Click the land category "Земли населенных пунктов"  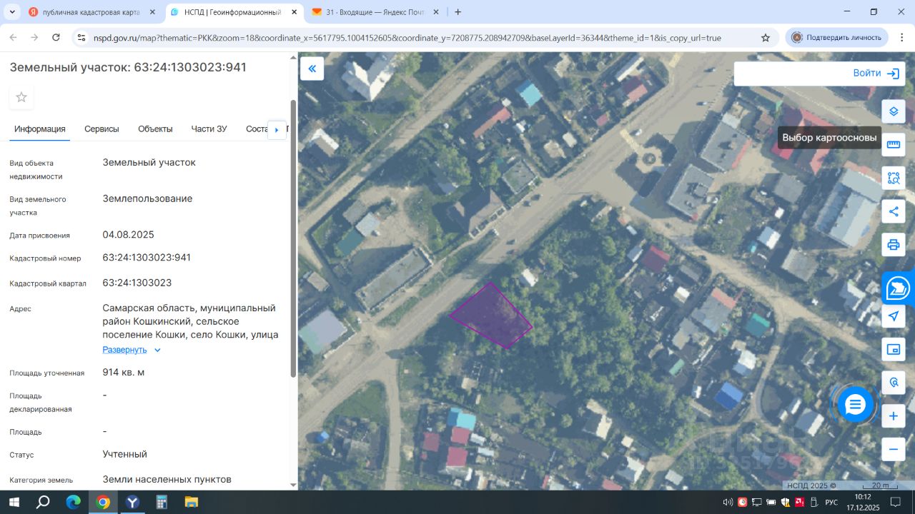click(x=167, y=480)
